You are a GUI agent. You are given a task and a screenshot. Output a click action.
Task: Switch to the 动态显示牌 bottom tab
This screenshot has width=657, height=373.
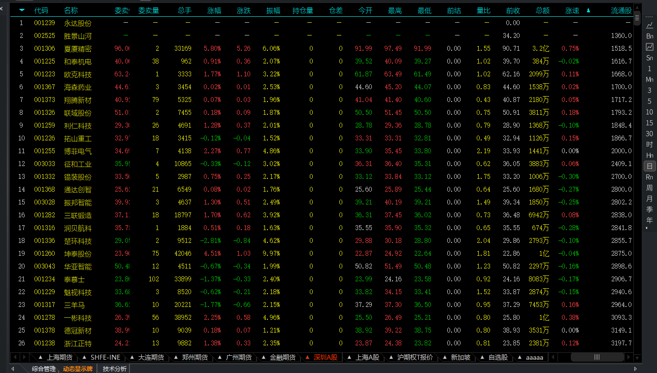(x=78, y=369)
